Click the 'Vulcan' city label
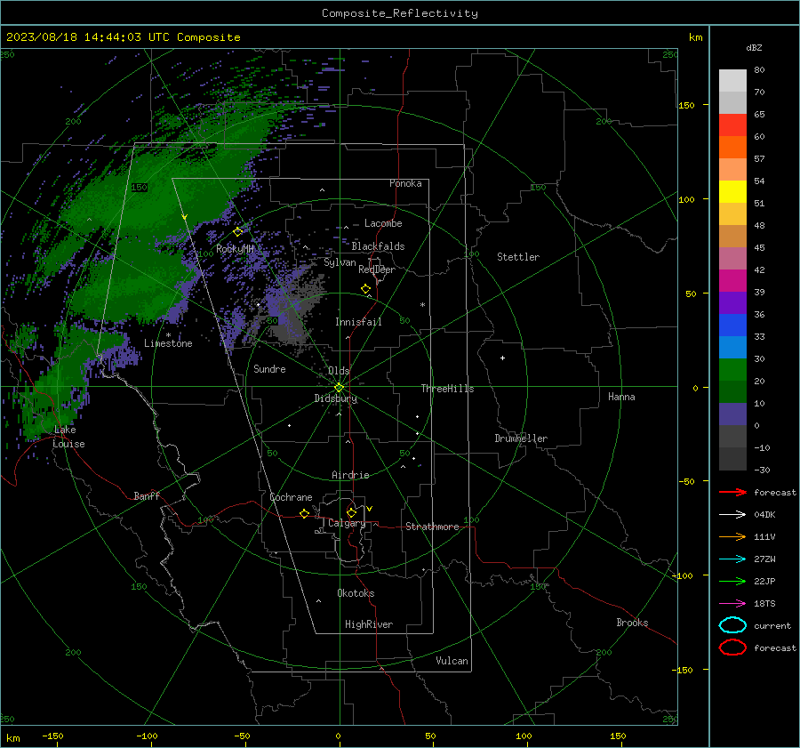800x748 pixels. [452, 661]
